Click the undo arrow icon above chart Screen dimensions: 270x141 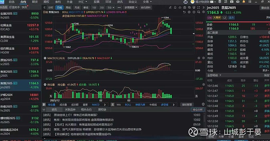click(184, 12)
